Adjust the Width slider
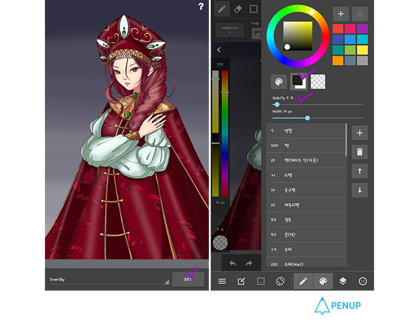The height and width of the screenshot is (321, 419). (x=318, y=118)
